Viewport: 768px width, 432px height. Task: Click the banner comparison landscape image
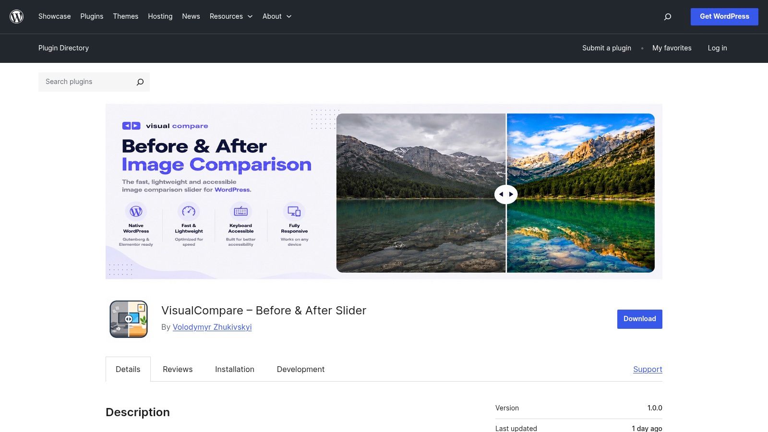[x=495, y=193]
